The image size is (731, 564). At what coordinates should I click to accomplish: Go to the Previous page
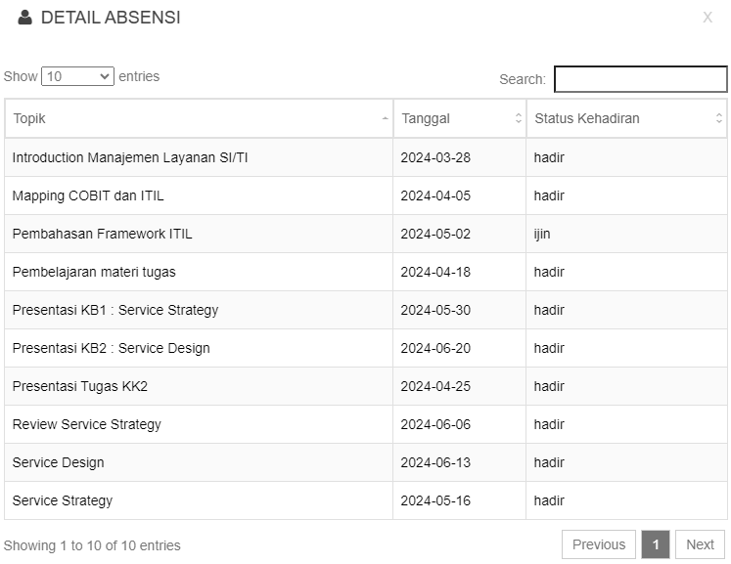pyautogui.click(x=599, y=544)
